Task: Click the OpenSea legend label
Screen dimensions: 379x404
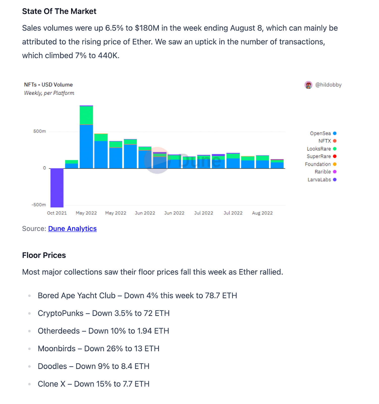Action: (320, 133)
